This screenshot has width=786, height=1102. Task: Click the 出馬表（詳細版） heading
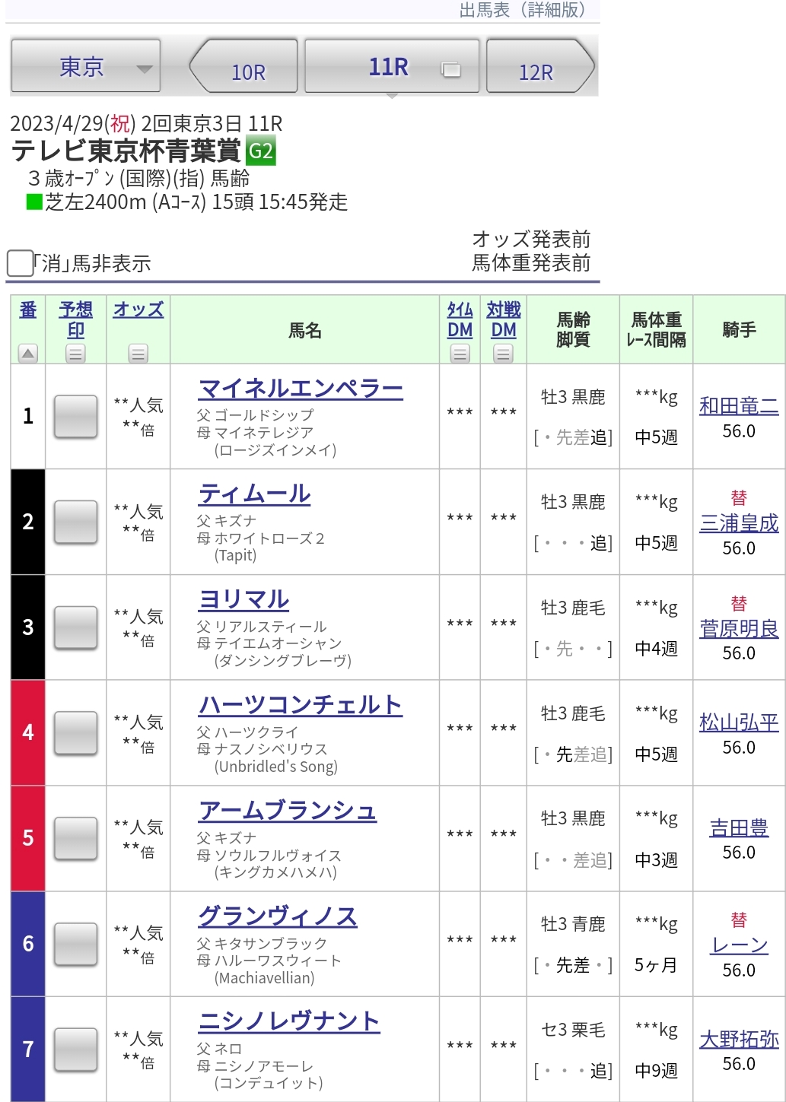point(523,10)
